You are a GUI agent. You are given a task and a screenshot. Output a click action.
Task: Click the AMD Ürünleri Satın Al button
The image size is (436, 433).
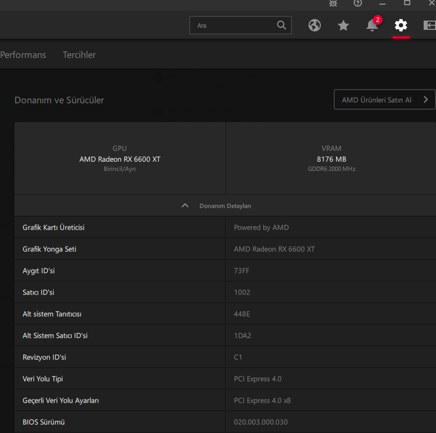[384, 100]
